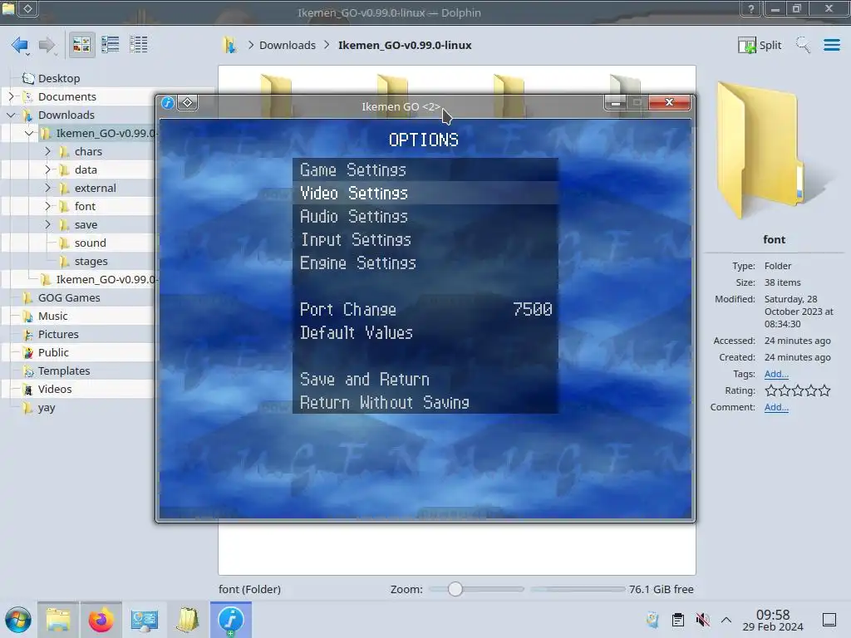The height and width of the screenshot is (638, 851).
Task: Open the yellow bag taskbar app
Action: click(188, 620)
